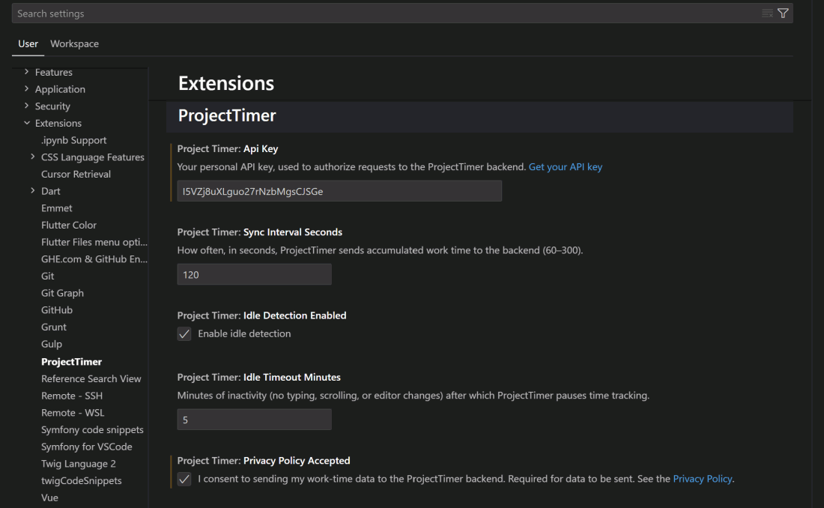
Task: Open Grunt settings entry
Action: [x=54, y=327]
